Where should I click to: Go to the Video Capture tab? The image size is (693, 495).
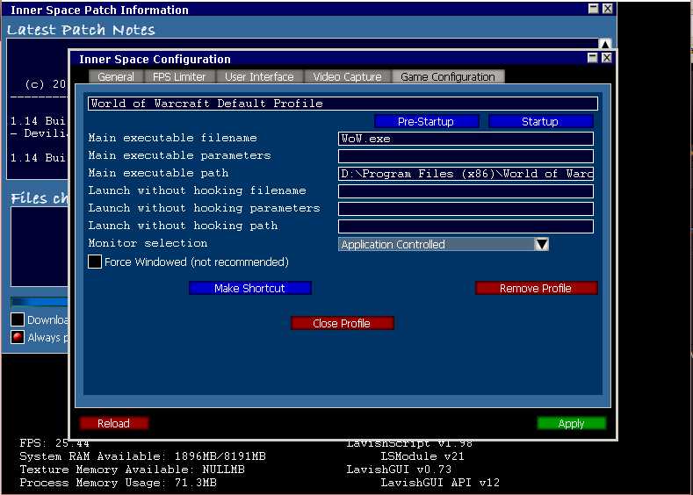tap(348, 76)
